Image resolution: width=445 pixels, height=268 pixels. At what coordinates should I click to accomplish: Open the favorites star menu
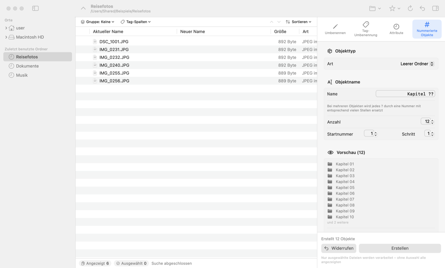[395, 8]
